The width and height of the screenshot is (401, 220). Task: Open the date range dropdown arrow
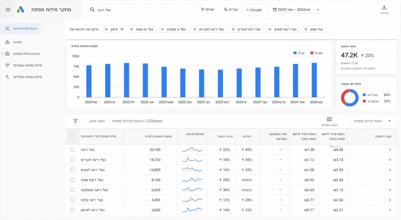pos(318,10)
